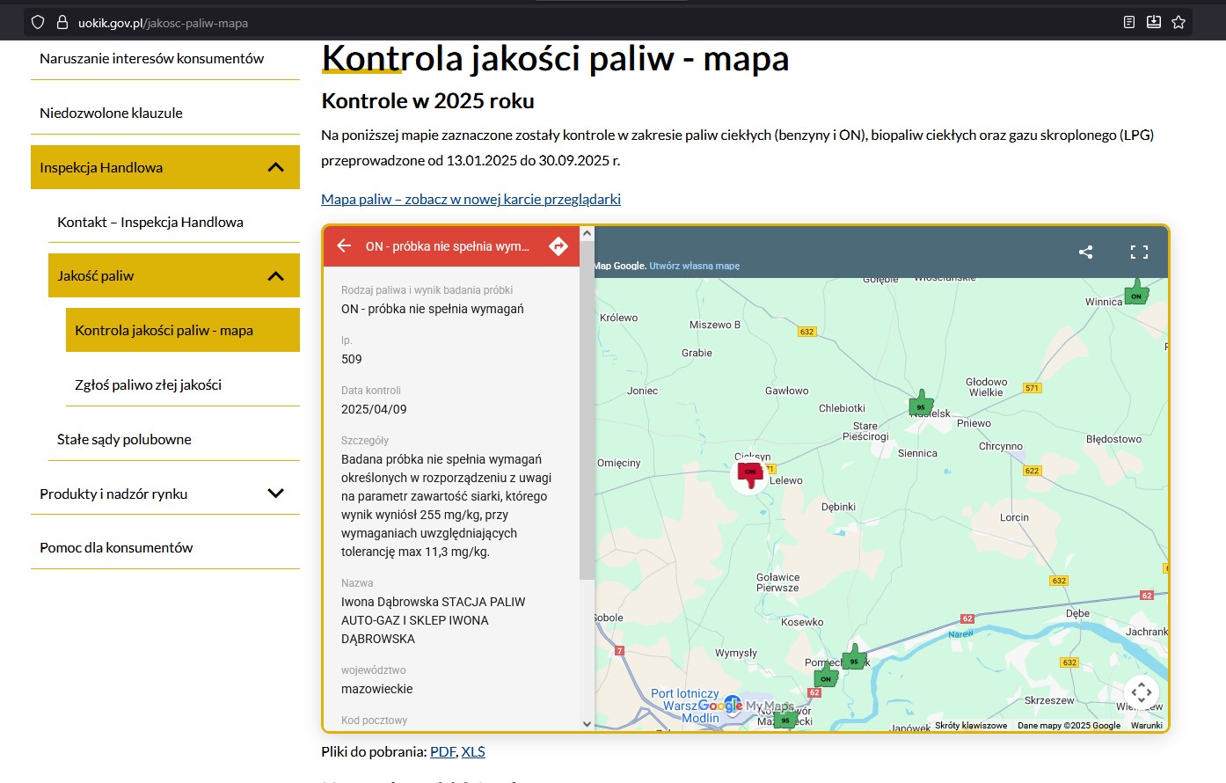Image resolution: width=1226 pixels, height=783 pixels.
Task: Click the map share icon
Action: pos(1085,252)
